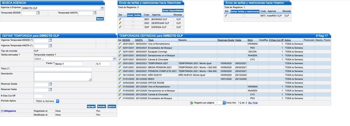Viewport: 350px width, 126px height.
Task: Focus the # Días Cut Off field
Action: (x=38, y=96)
